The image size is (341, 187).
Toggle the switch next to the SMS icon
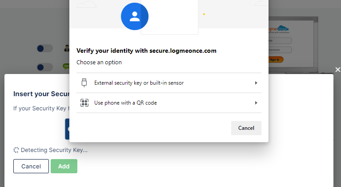click(44, 67)
